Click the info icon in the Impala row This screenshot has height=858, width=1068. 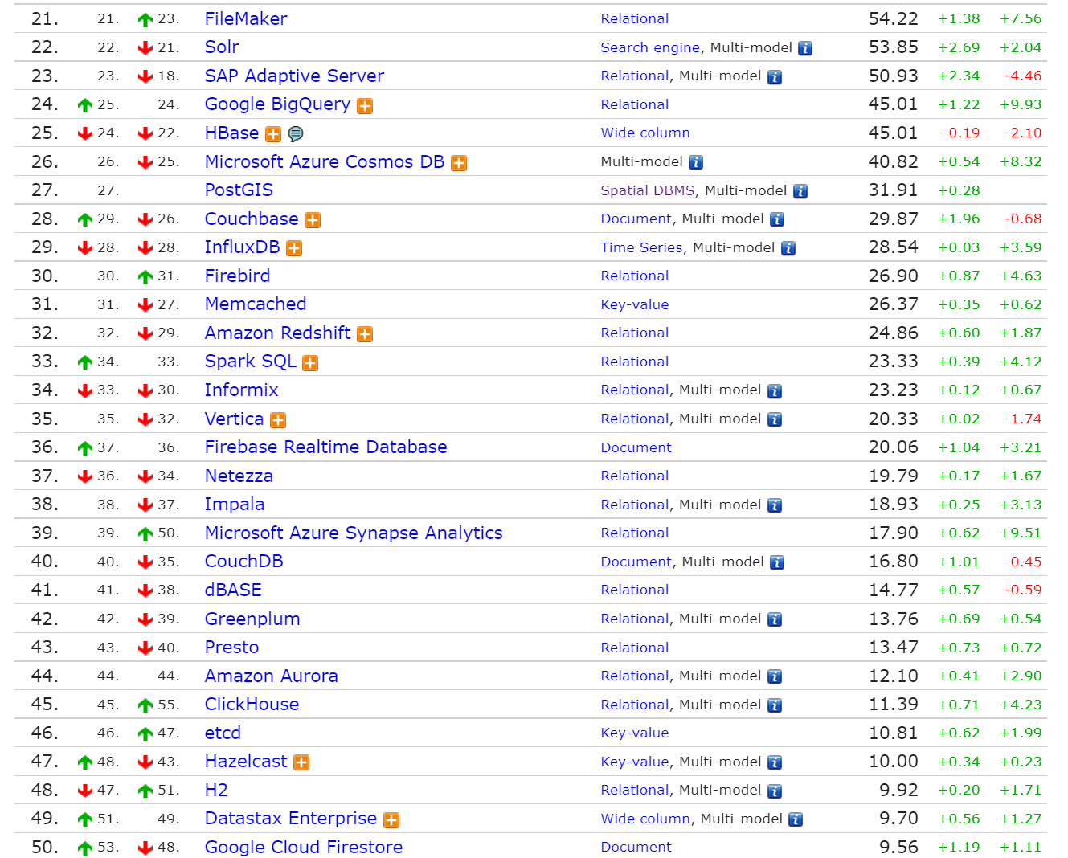[775, 505]
